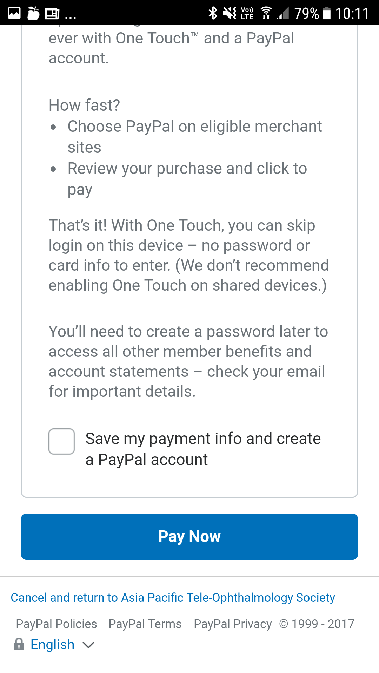Click the padlock icon beside English

(x=19, y=644)
